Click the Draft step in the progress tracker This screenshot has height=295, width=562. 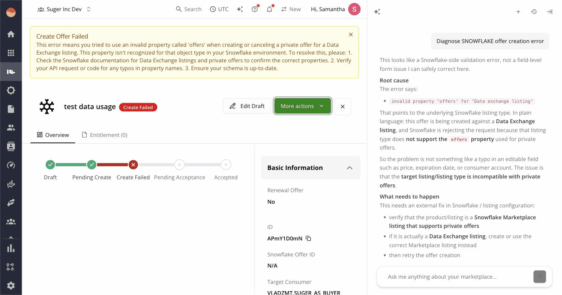(50, 164)
